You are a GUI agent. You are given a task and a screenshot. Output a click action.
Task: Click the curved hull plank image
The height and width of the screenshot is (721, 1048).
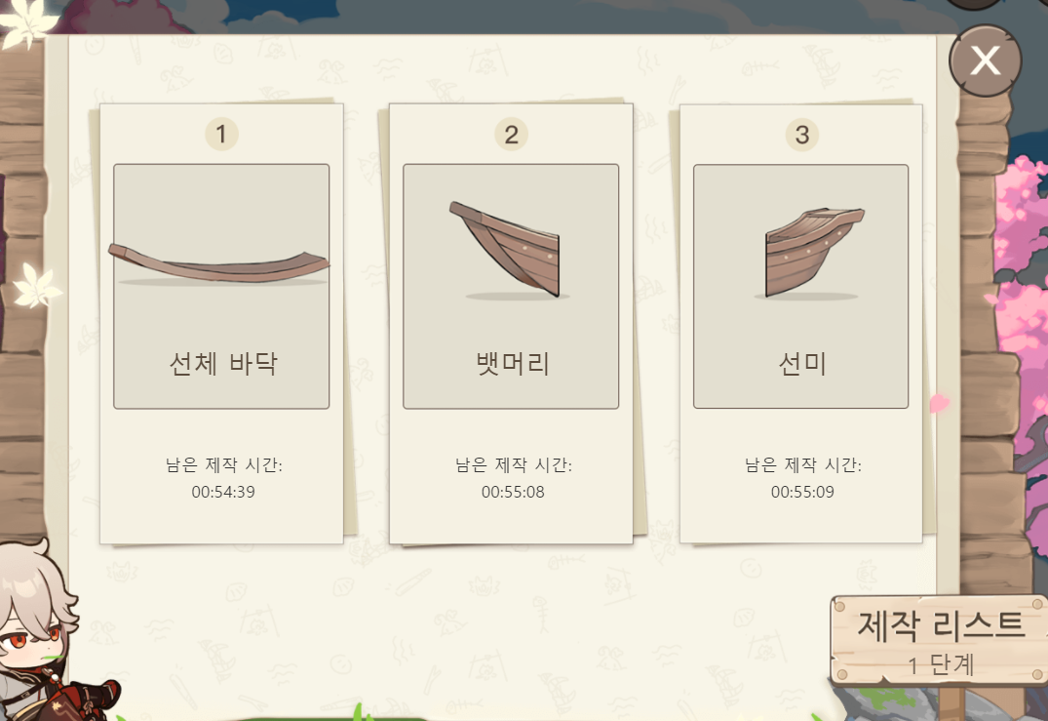[x=218, y=263]
